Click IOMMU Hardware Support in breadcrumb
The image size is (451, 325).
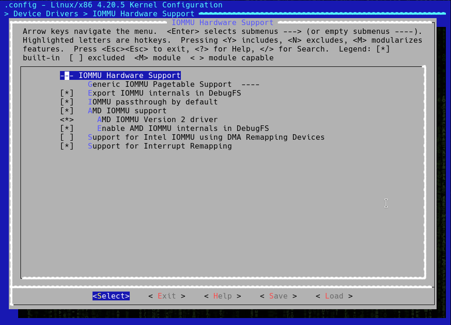[x=136, y=13]
